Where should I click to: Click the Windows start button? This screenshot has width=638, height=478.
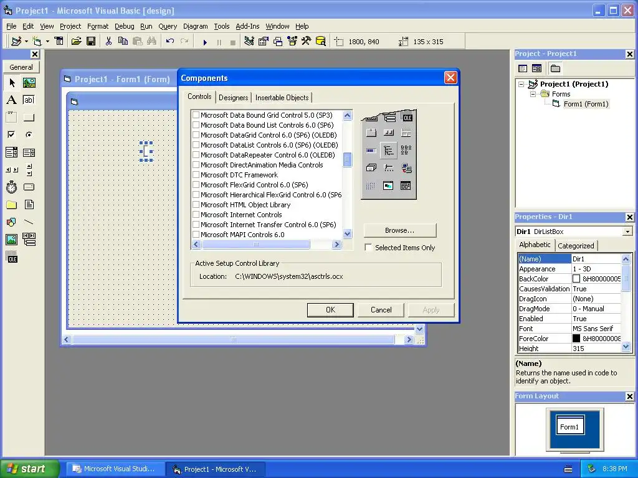pyautogui.click(x=29, y=469)
